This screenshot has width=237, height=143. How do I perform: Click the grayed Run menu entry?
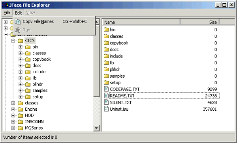54,30
